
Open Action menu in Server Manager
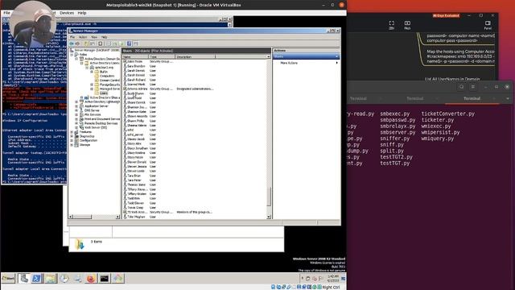83,37
